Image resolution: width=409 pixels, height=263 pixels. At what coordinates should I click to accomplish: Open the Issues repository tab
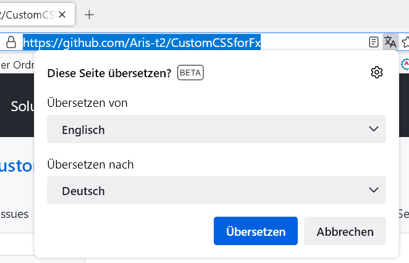tap(15, 214)
